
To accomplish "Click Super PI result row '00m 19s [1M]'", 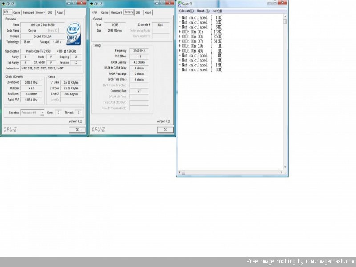I will (x=201, y=46).
